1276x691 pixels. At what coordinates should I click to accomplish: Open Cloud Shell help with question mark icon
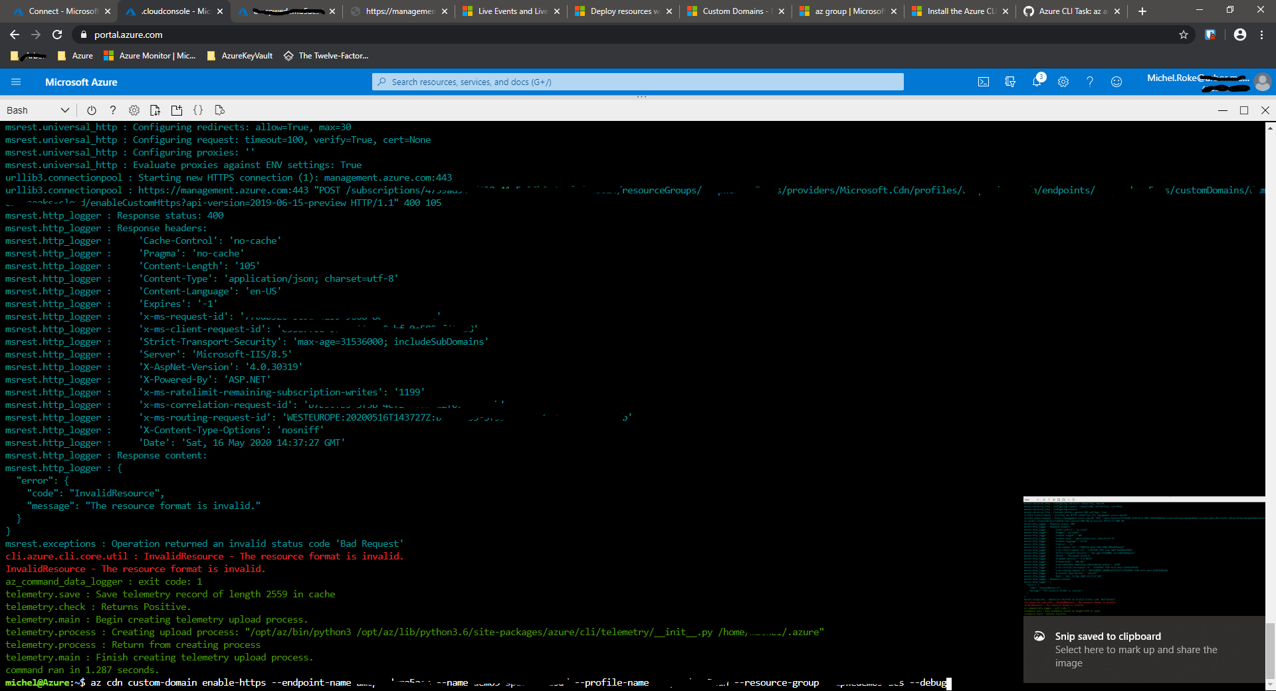coord(112,110)
